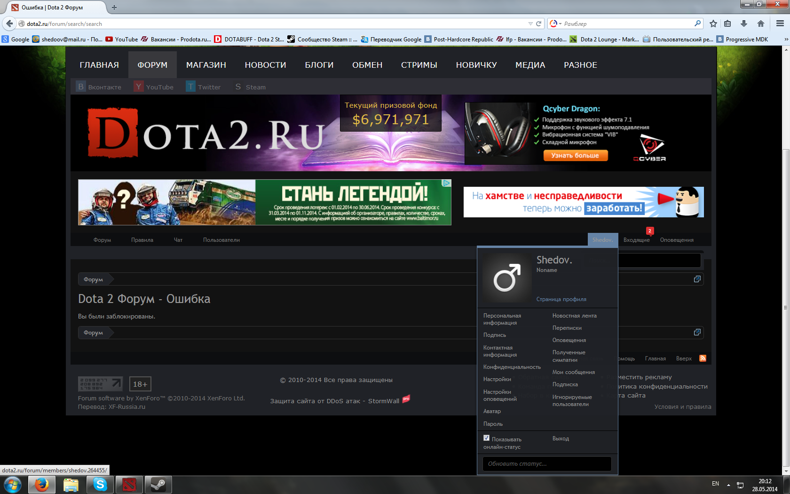The width and height of the screenshot is (790, 494).
Task: Open Пароль settings in the account menu
Action: (493, 424)
